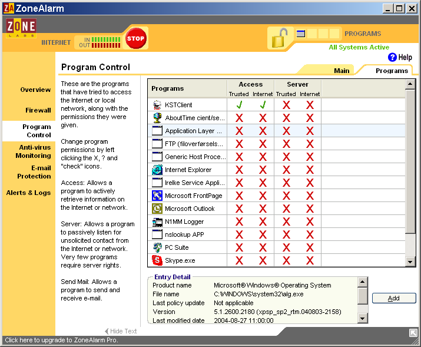Change Generic Host Process Access Internet permission
The image size is (421, 347).
[263, 157]
